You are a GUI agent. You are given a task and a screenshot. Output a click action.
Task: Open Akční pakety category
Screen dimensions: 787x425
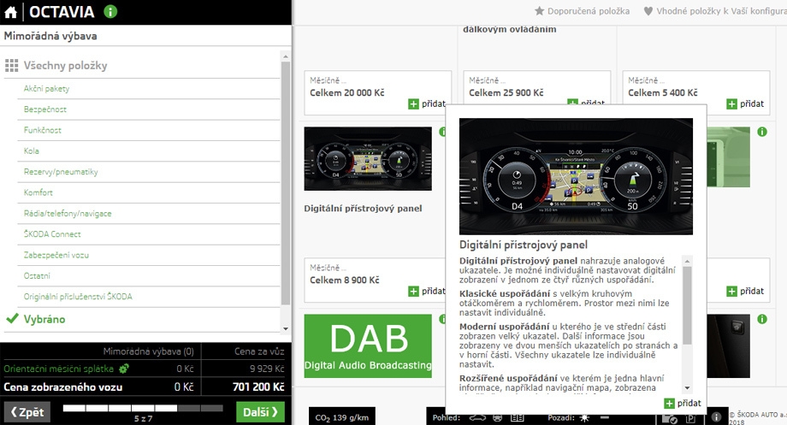tap(47, 88)
